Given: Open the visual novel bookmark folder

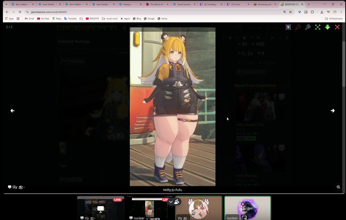Looking at the screenshot, I should pyautogui.click(x=110, y=19).
